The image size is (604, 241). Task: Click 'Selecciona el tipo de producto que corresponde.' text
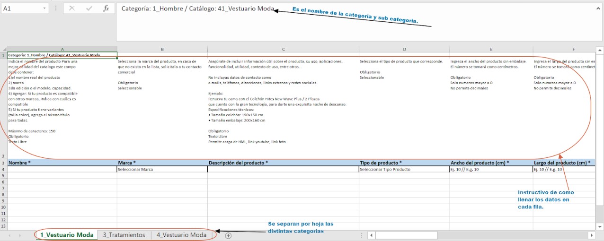(x=401, y=61)
